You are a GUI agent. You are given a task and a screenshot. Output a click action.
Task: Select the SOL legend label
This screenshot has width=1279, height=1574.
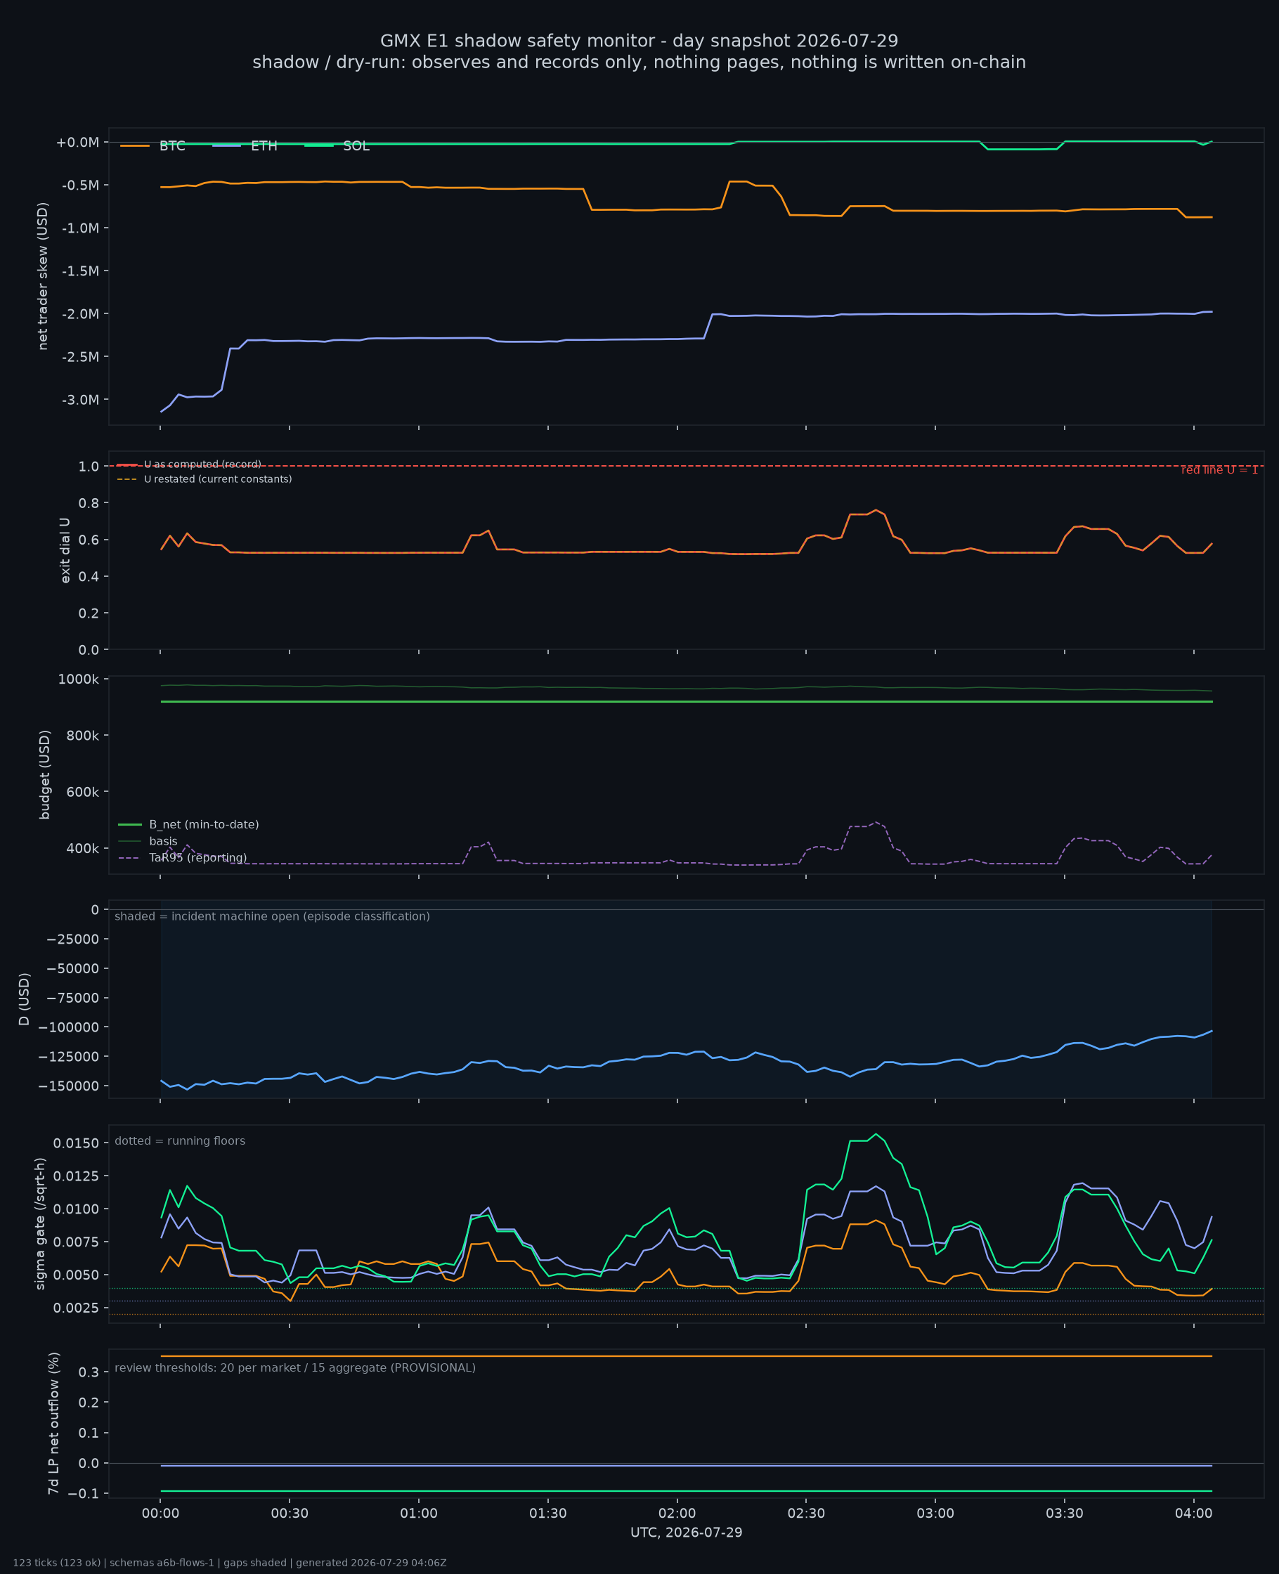coord(356,146)
